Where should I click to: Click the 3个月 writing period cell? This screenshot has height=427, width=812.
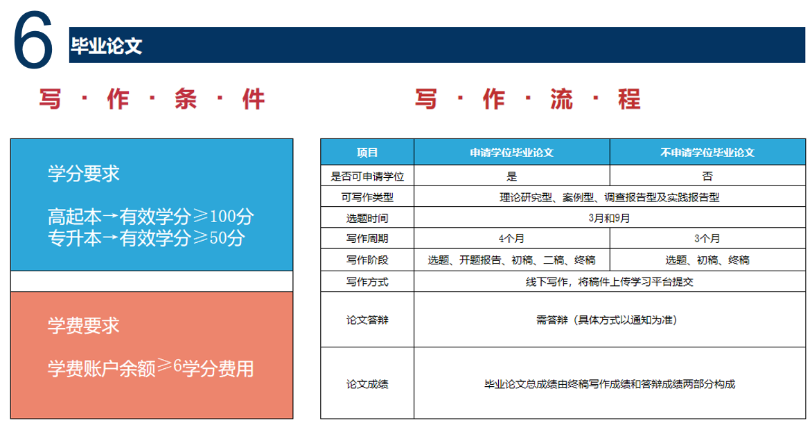pyautogui.click(x=707, y=239)
